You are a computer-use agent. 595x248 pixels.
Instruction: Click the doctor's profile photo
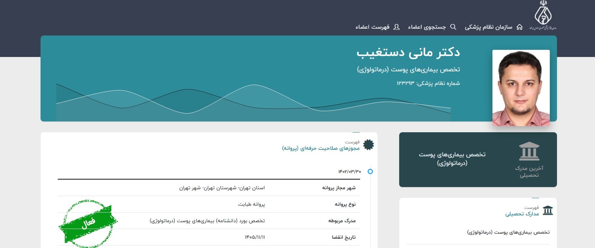click(521, 88)
